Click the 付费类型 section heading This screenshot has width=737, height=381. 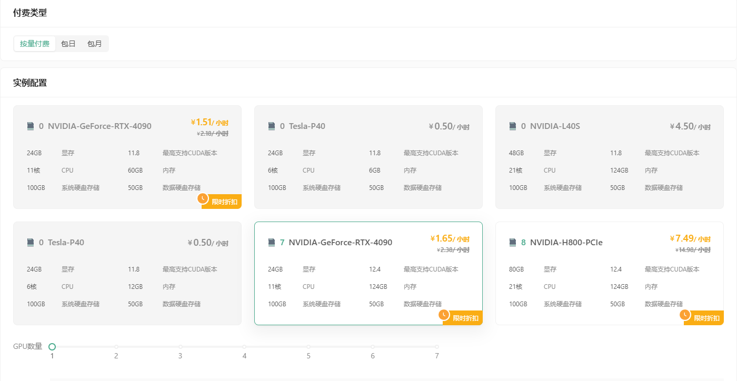click(x=30, y=13)
